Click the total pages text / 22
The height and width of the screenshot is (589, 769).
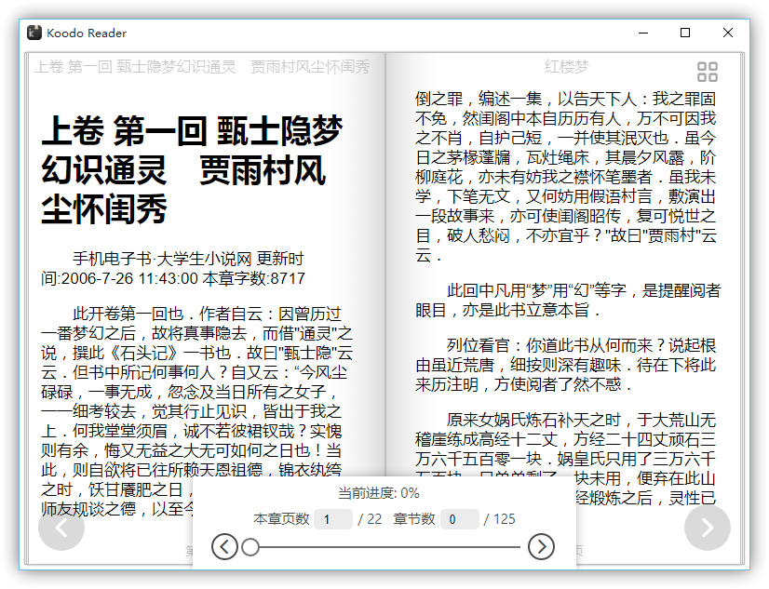click(x=370, y=519)
